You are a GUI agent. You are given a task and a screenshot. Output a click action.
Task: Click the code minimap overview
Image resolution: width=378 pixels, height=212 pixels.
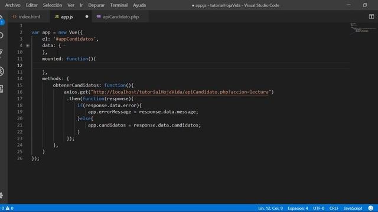tap(363, 28)
